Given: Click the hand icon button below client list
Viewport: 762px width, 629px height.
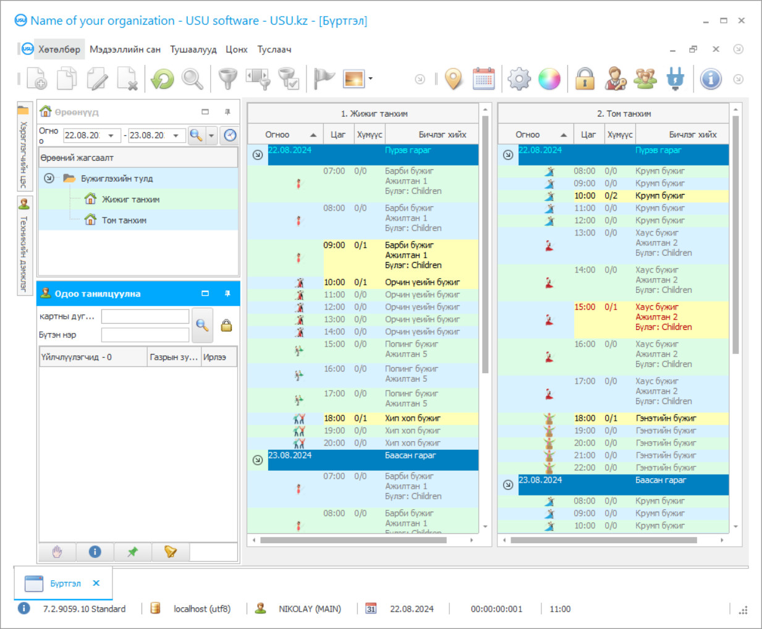Looking at the screenshot, I should pos(57,552).
